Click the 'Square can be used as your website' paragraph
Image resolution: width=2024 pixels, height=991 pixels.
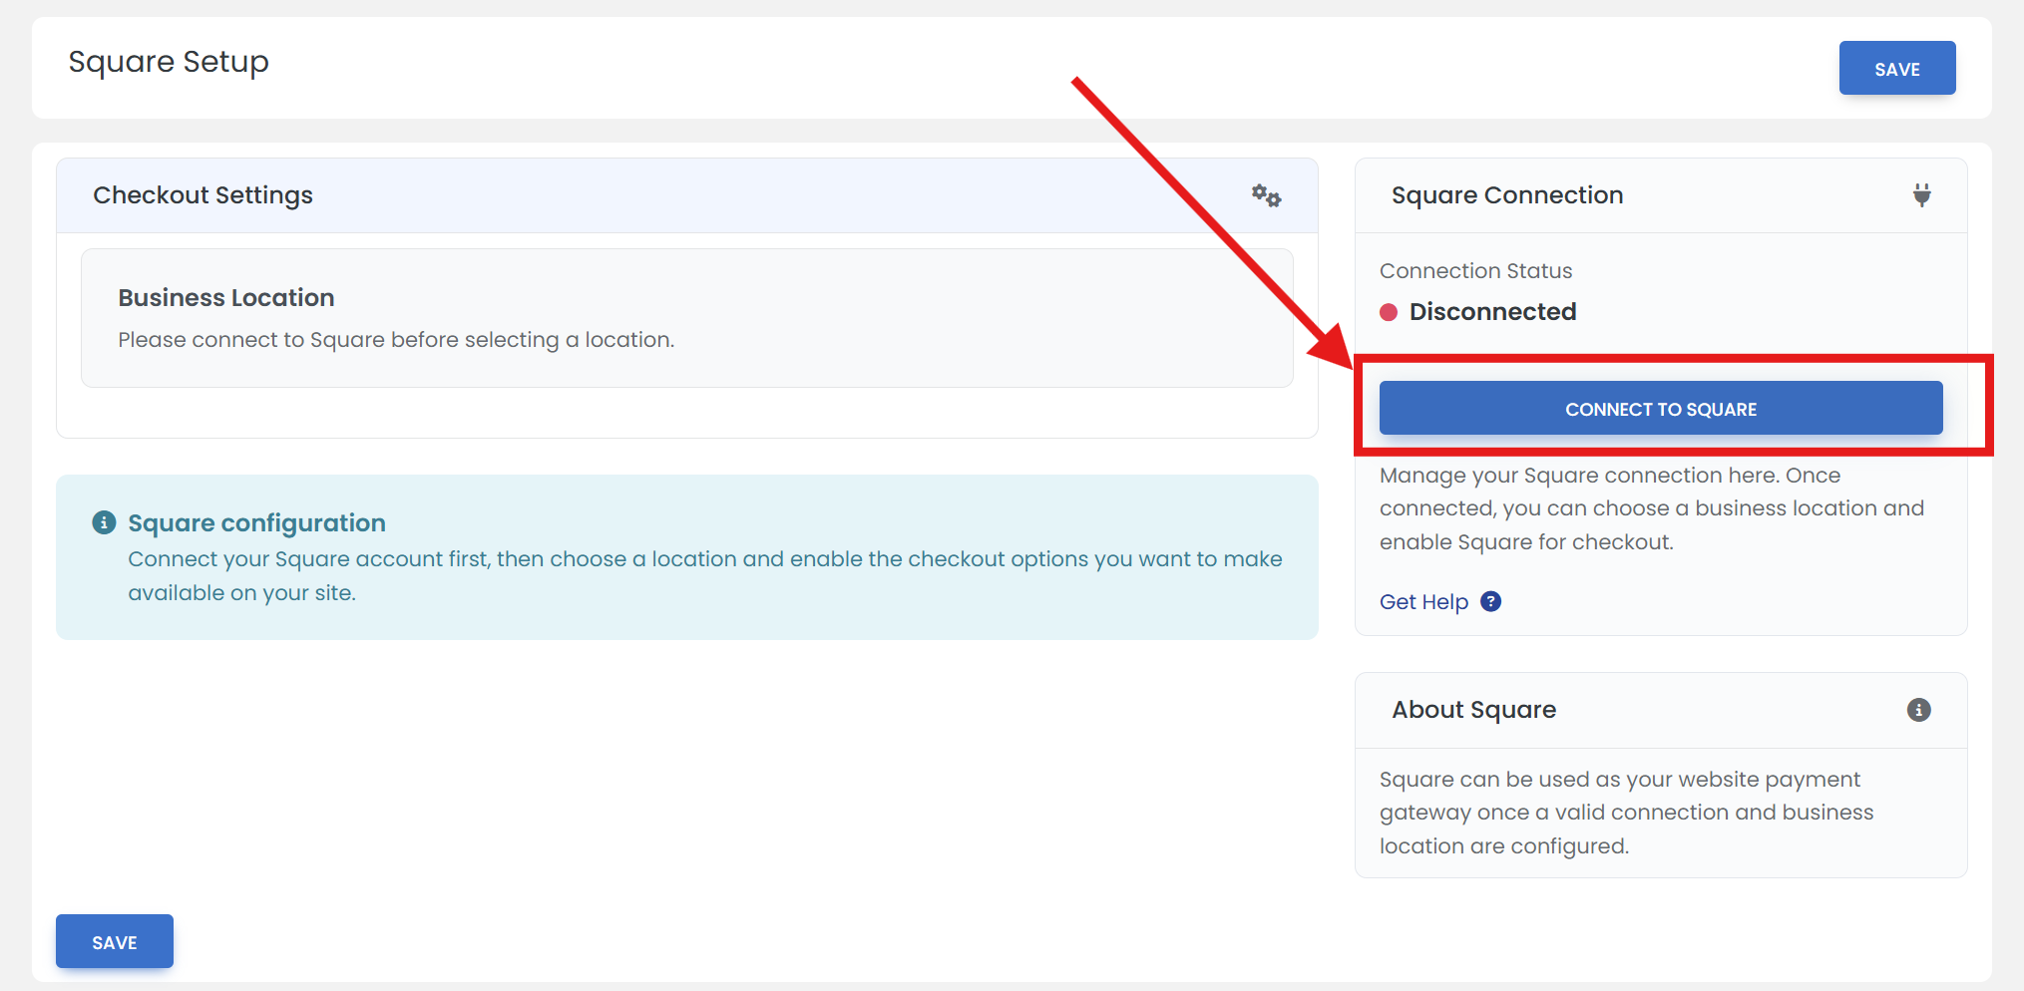(1627, 813)
